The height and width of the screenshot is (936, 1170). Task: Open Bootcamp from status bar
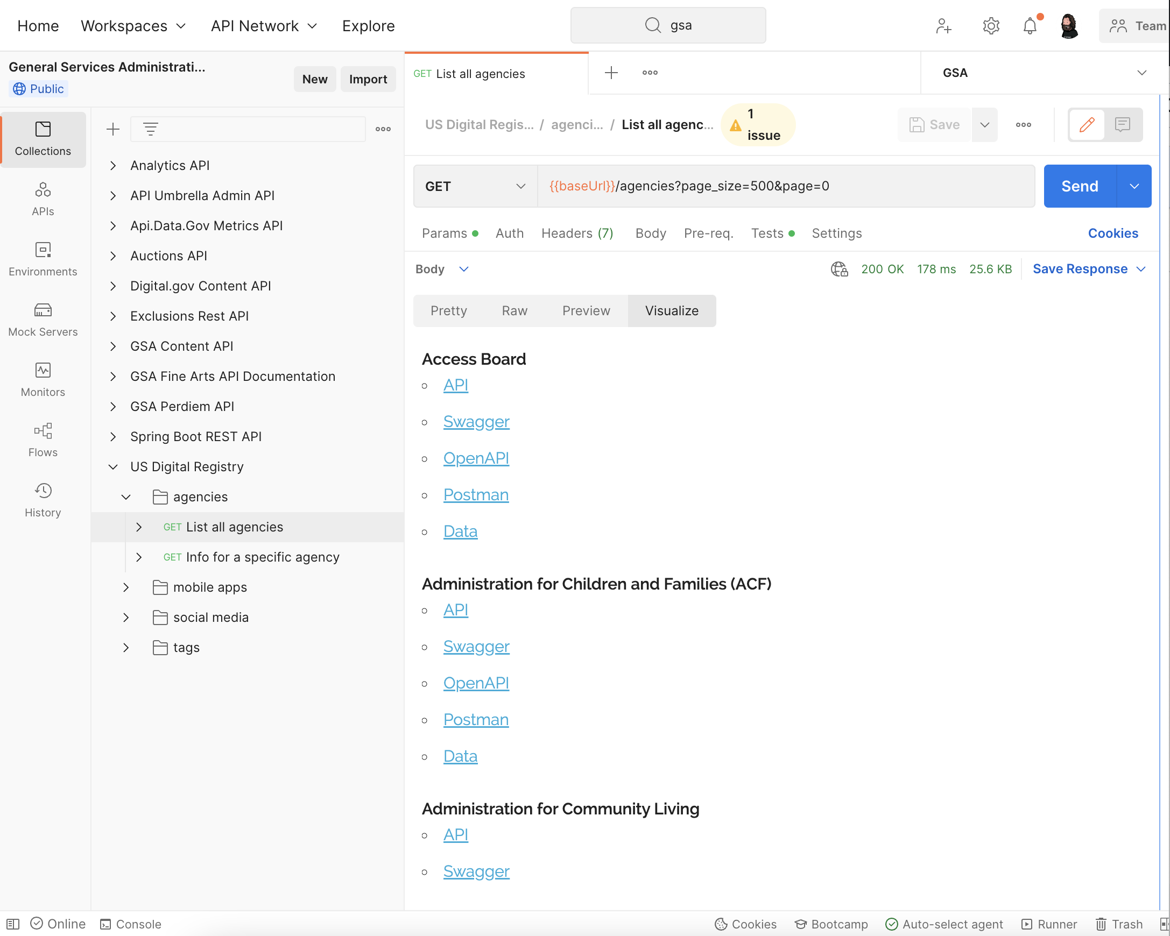coord(831,924)
